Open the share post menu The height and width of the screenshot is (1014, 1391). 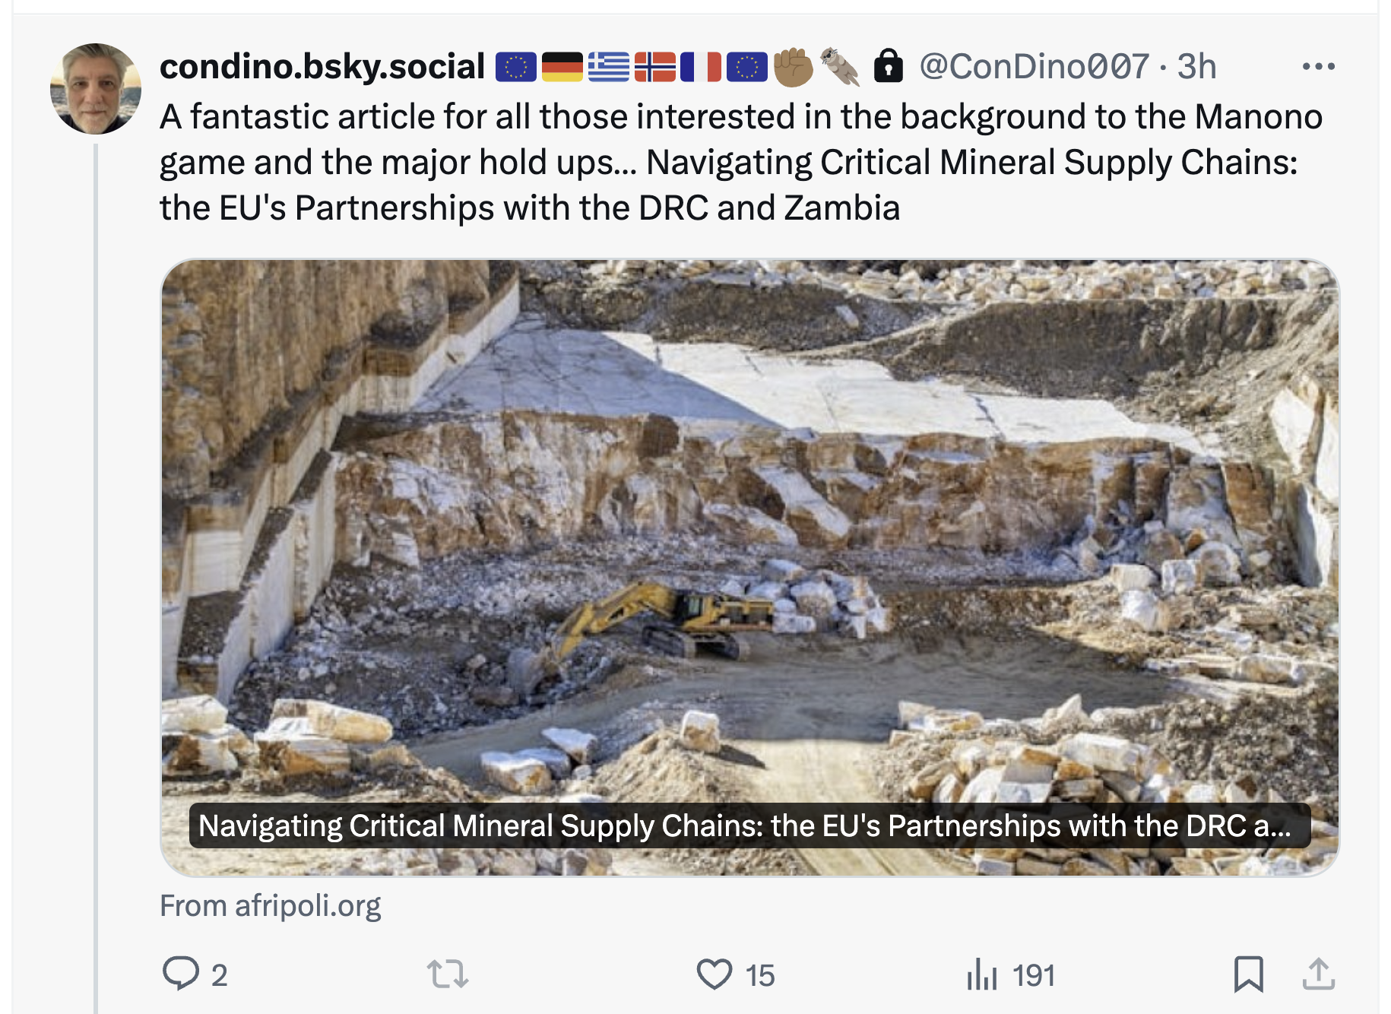click(1319, 974)
